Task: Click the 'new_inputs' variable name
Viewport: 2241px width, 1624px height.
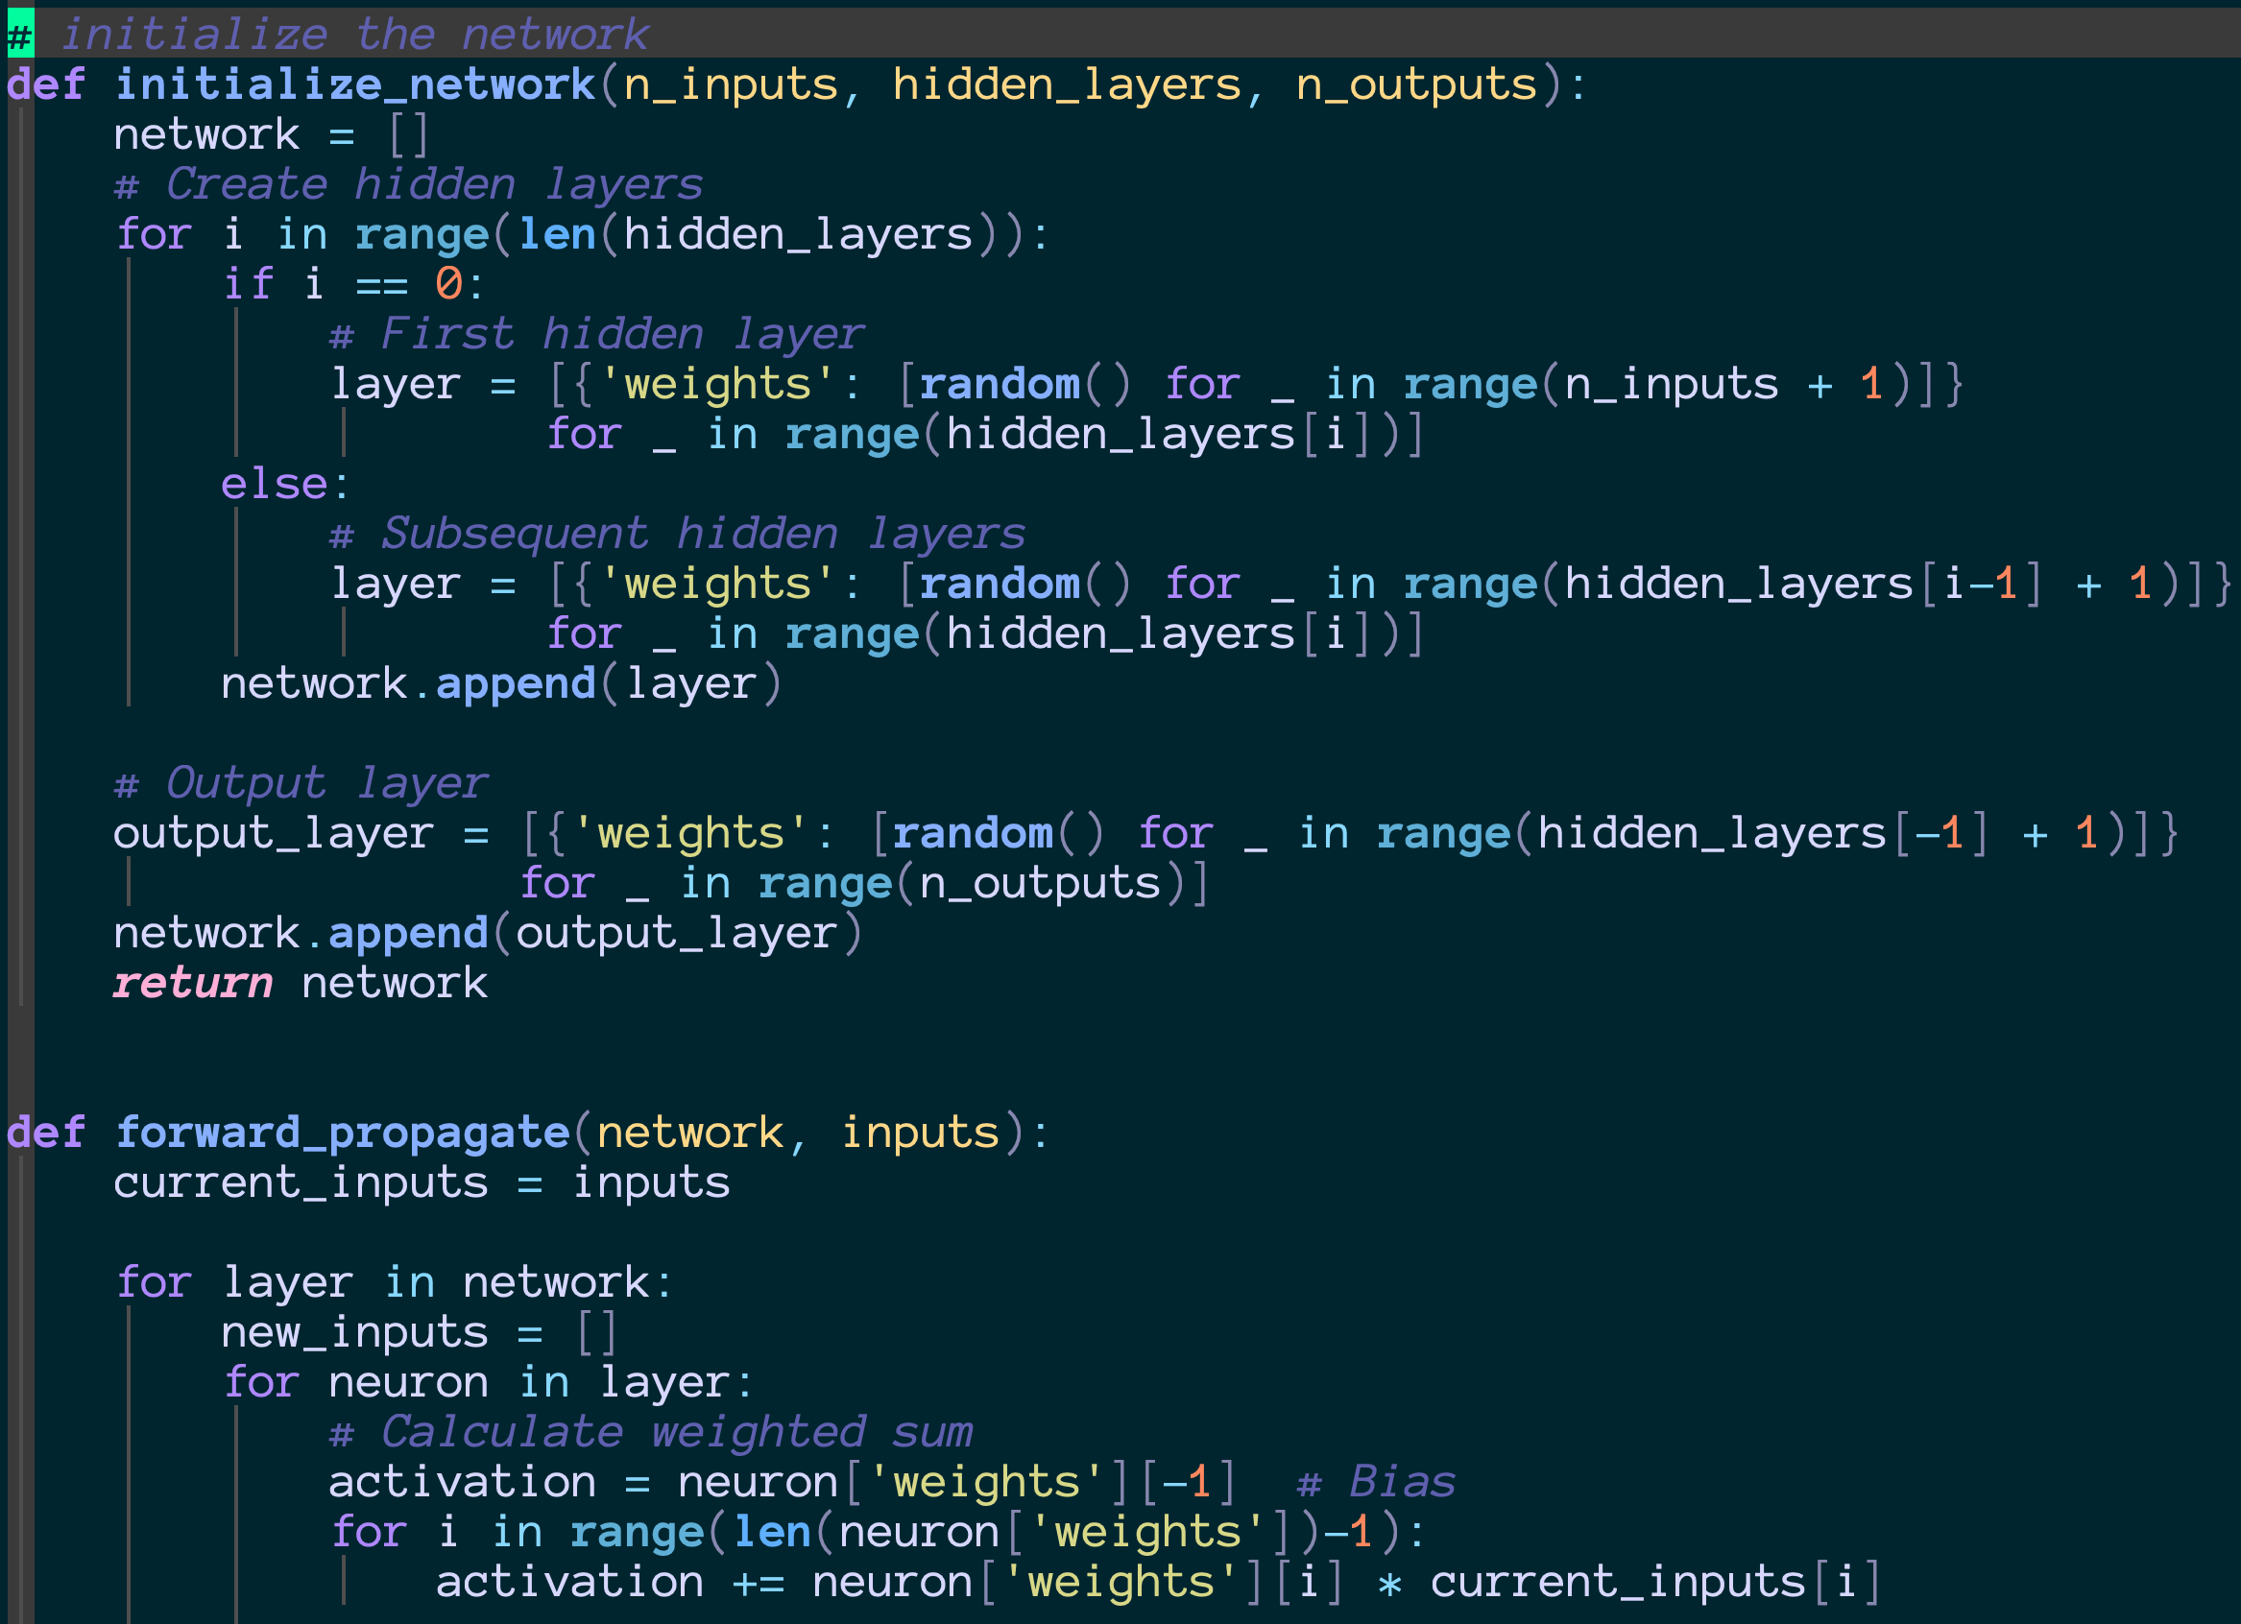Action: pyautogui.click(x=353, y=1332)
